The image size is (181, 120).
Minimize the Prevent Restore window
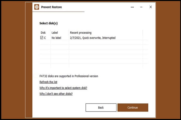tap(142, 7)
